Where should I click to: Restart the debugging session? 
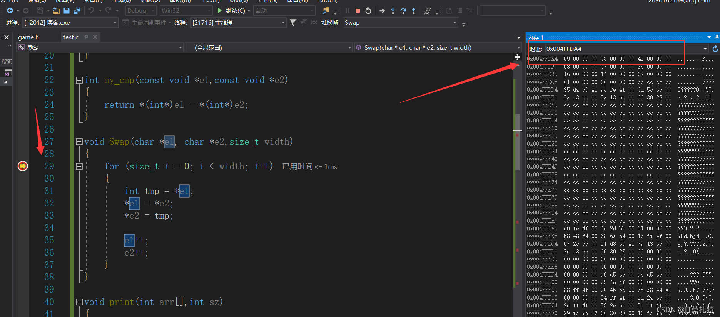coord(368,11)
